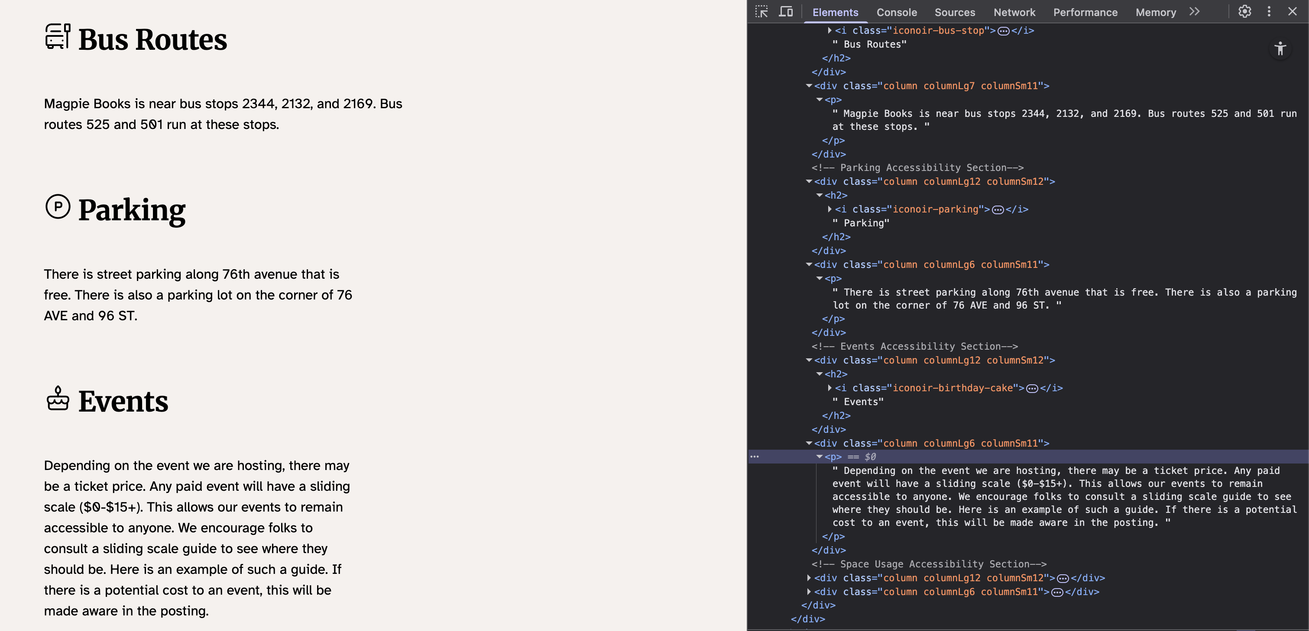Image resolution: width=1309 pixels, height=631 pixels.
Task: Expand the i.iconoir-parking element disclosure triangle
Action: tap(829, 209)
